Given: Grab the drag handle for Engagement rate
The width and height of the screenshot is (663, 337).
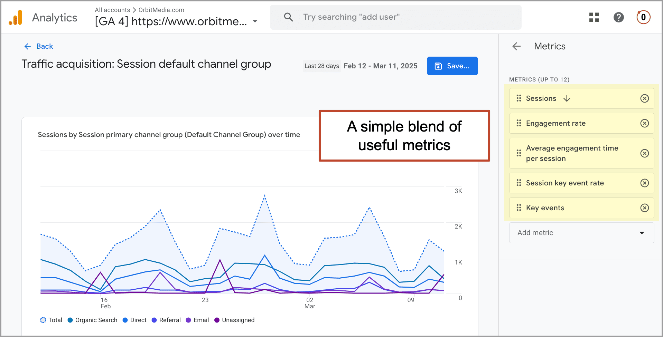Looking at the screenshot, I should 519,123.
